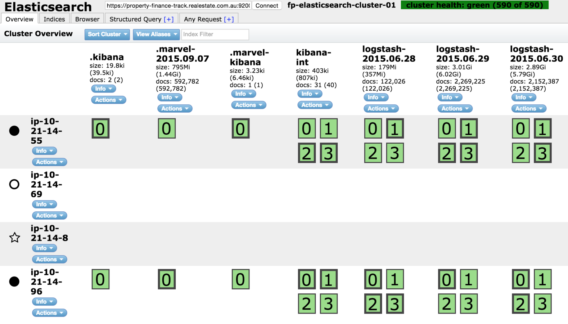The image size is (568, 324).
Task: Select shard 3 of logstash-2015.06.28 on node ip-10-21-14-55
Action: (x=395, y=153)
